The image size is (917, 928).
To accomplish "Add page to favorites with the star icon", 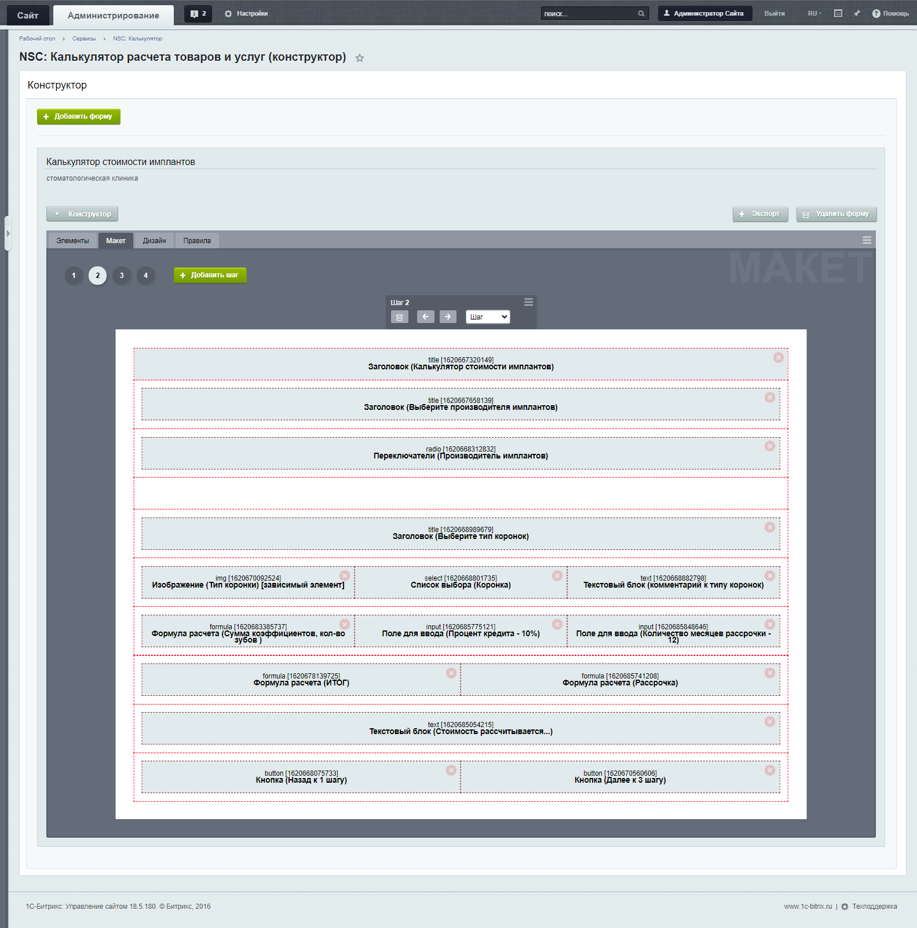I will click(360, 58).
